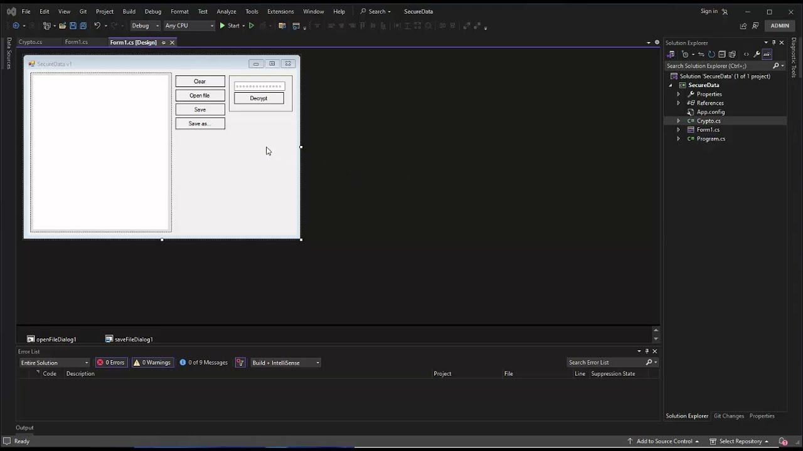Click the Open file button on the form
The image size is (803, 451).
click(200, 95)
